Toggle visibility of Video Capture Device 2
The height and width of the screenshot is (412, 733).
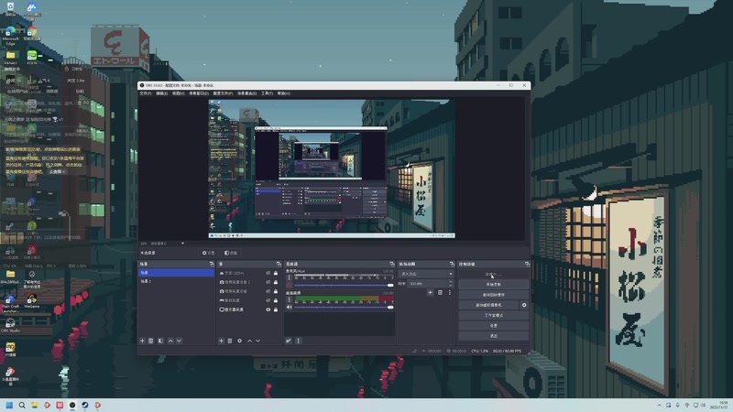coord(268,282)
